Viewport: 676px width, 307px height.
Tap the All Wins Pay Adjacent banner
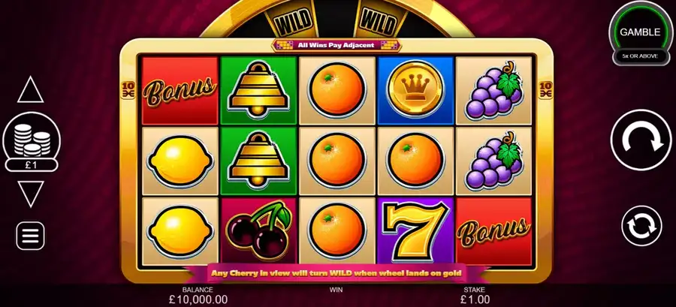pyautogui.click(x=336, y=45)
